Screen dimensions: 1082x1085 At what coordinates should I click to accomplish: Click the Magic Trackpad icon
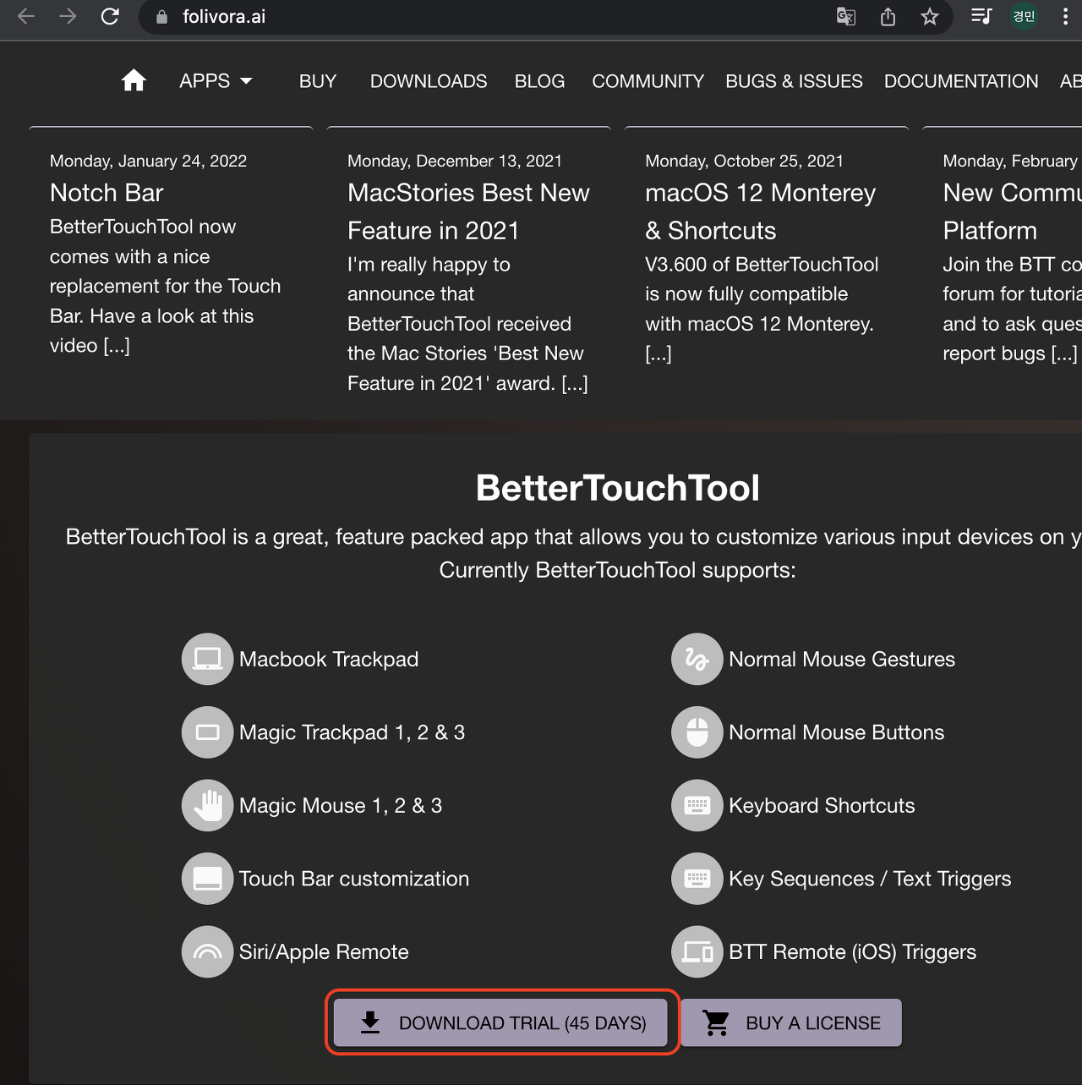click(x=207, y=732)
